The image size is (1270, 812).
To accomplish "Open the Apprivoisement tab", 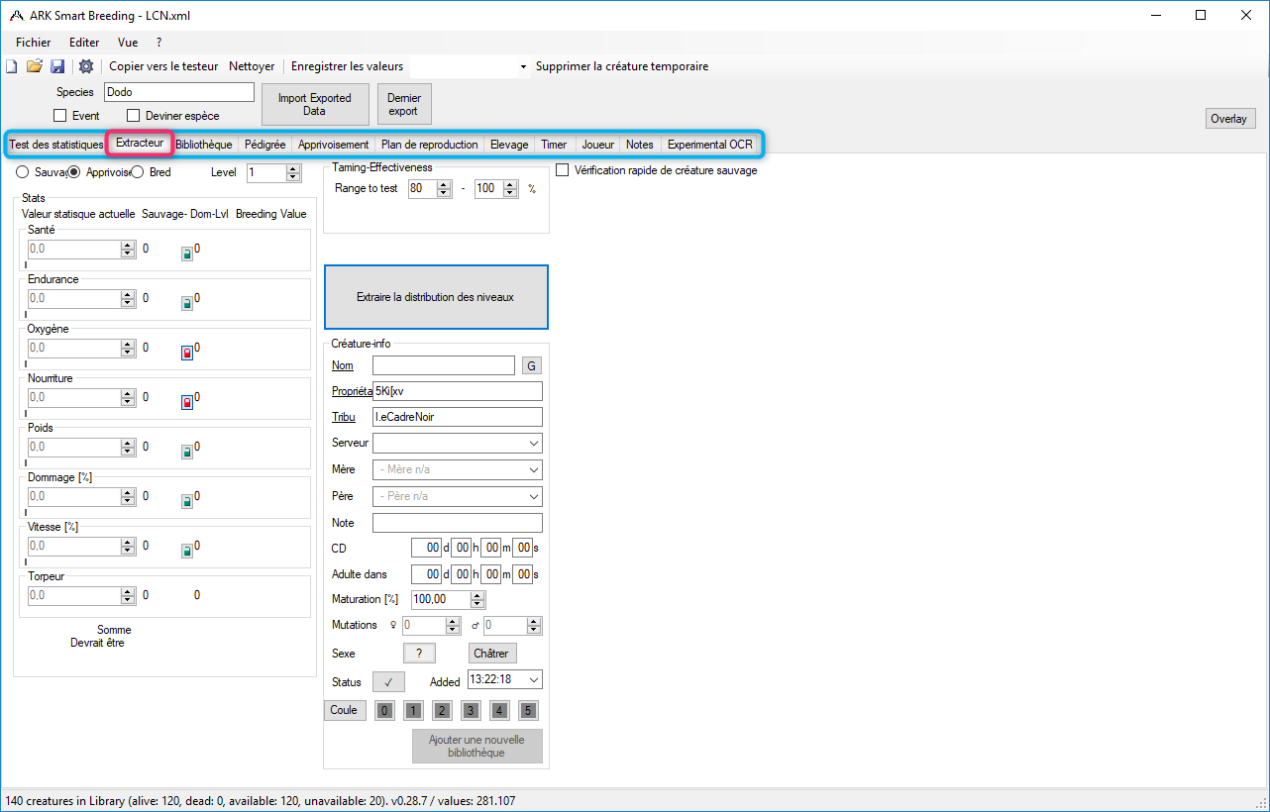I will click(x=334, y=145).
